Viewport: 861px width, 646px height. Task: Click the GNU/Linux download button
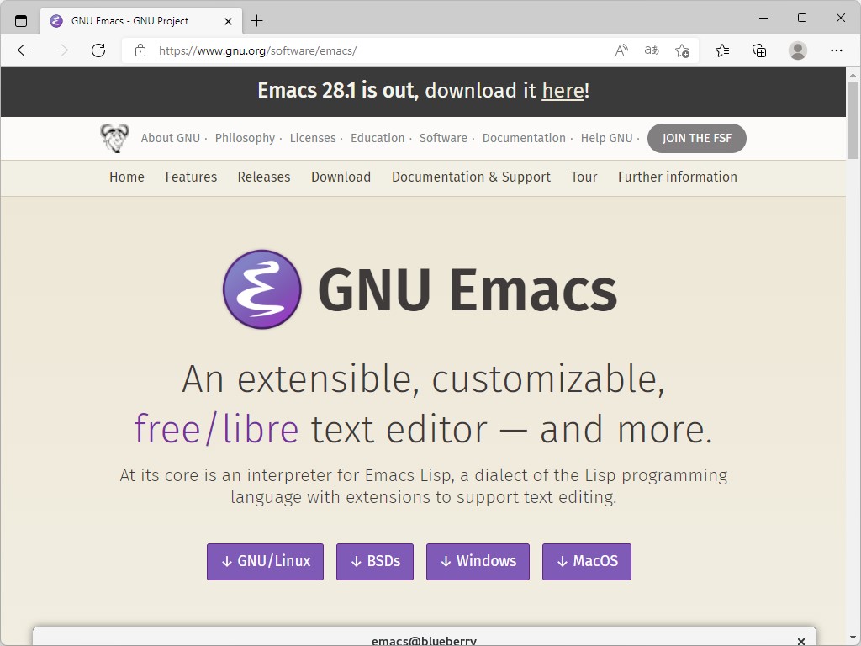(x=265, y=561)
